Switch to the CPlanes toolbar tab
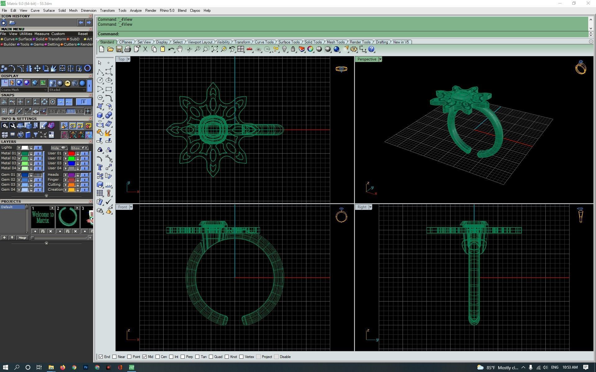The image size is (596, 372). pos(125,42)
